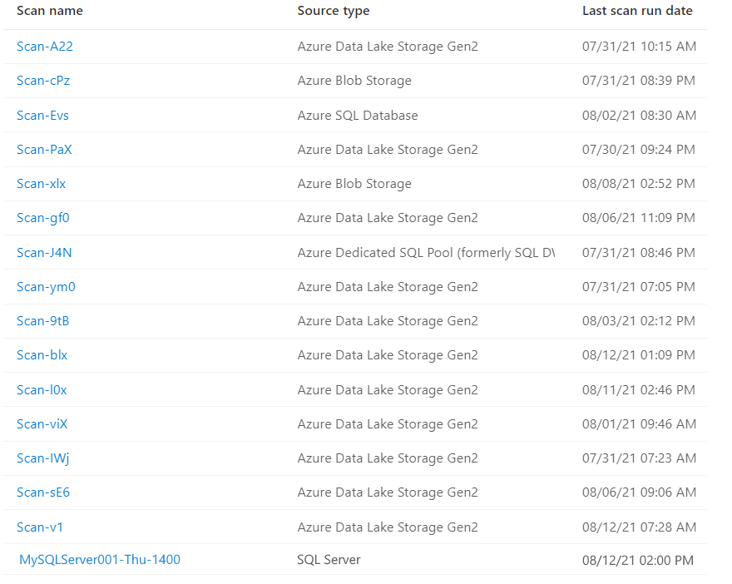Open the Scan-A22 scan link
The width and height of the screenshot is (732, 584).
point(45,47)
